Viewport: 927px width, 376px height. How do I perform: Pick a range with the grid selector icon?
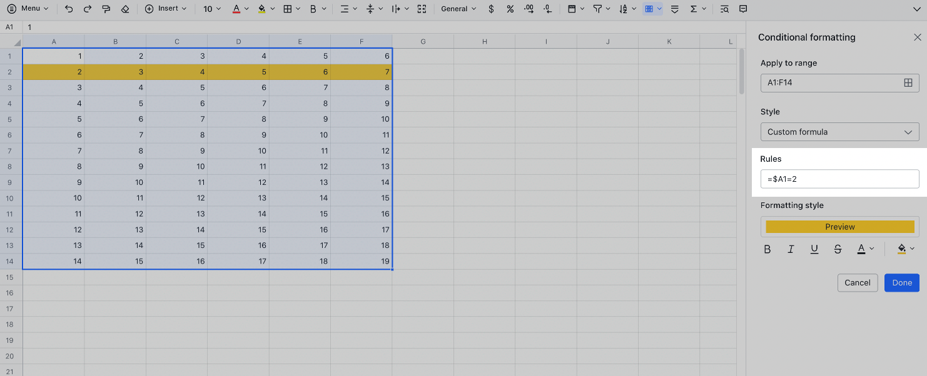click(908, 82)
